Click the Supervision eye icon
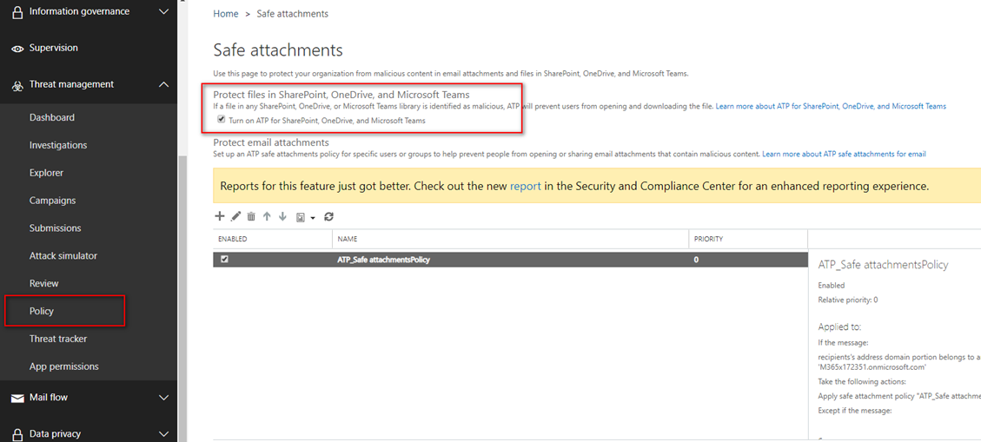The image size is (981, 442). (17, 48)
